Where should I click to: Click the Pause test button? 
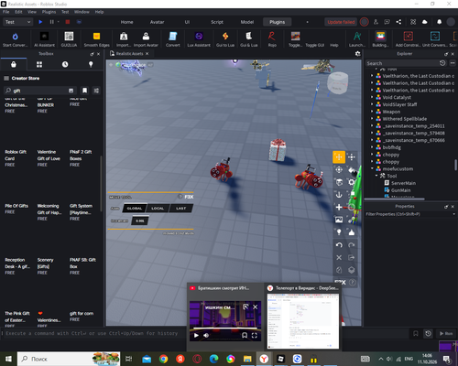coord(51,22)
